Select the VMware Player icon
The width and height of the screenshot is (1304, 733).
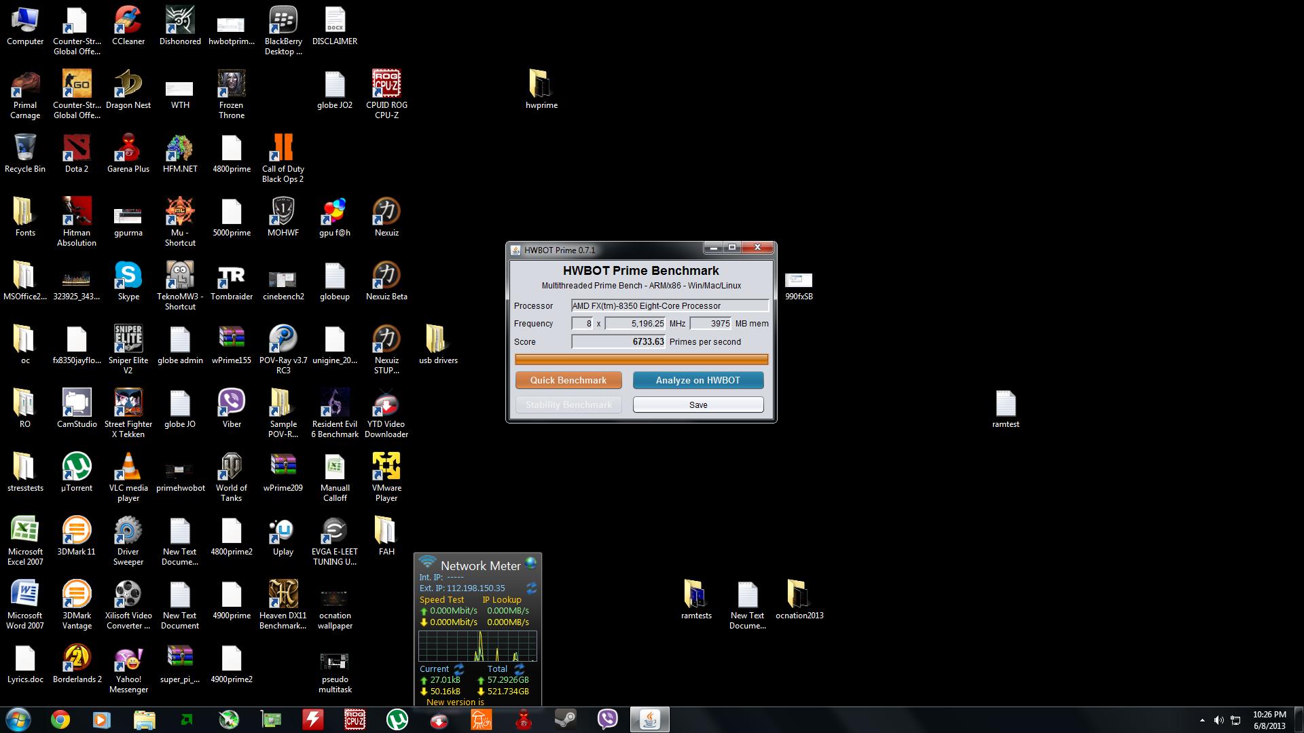tap(386, 477)
